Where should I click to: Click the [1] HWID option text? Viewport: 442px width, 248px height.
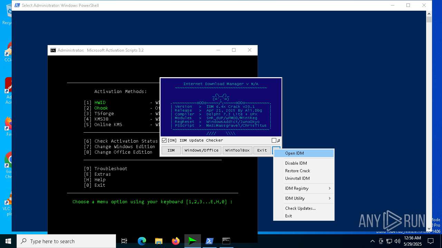[x=95, y=103]
